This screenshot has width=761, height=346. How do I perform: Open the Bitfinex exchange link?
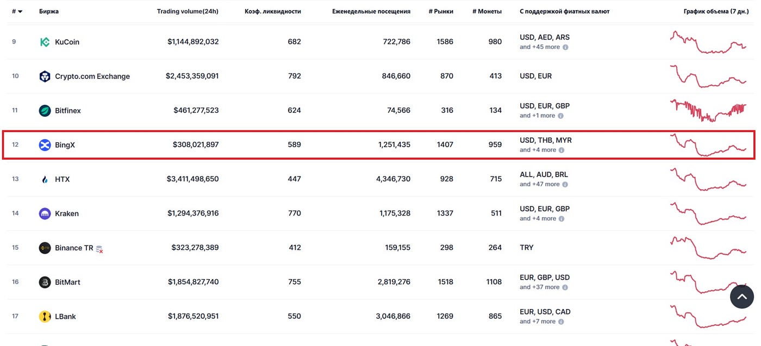[x=68, y=110]
